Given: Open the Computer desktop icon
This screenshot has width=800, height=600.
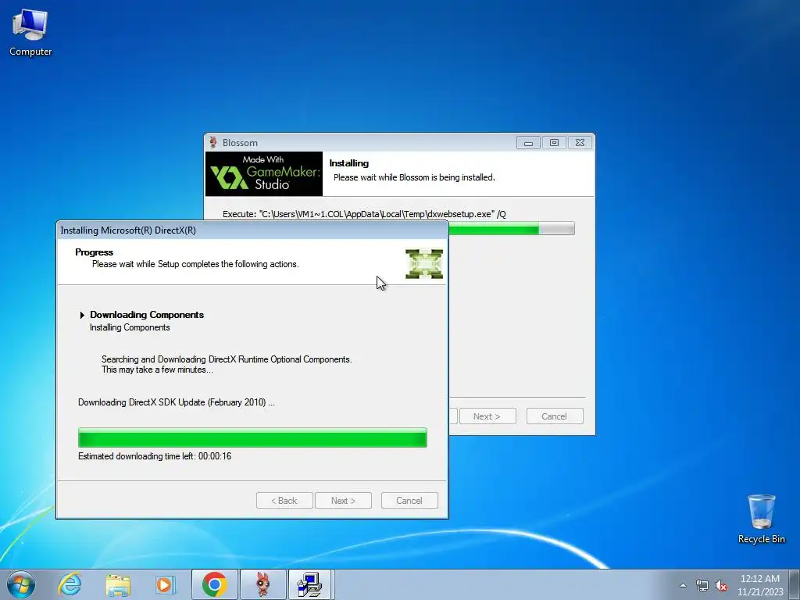Looking at the screenshot, I should click(x=30, y=33).
